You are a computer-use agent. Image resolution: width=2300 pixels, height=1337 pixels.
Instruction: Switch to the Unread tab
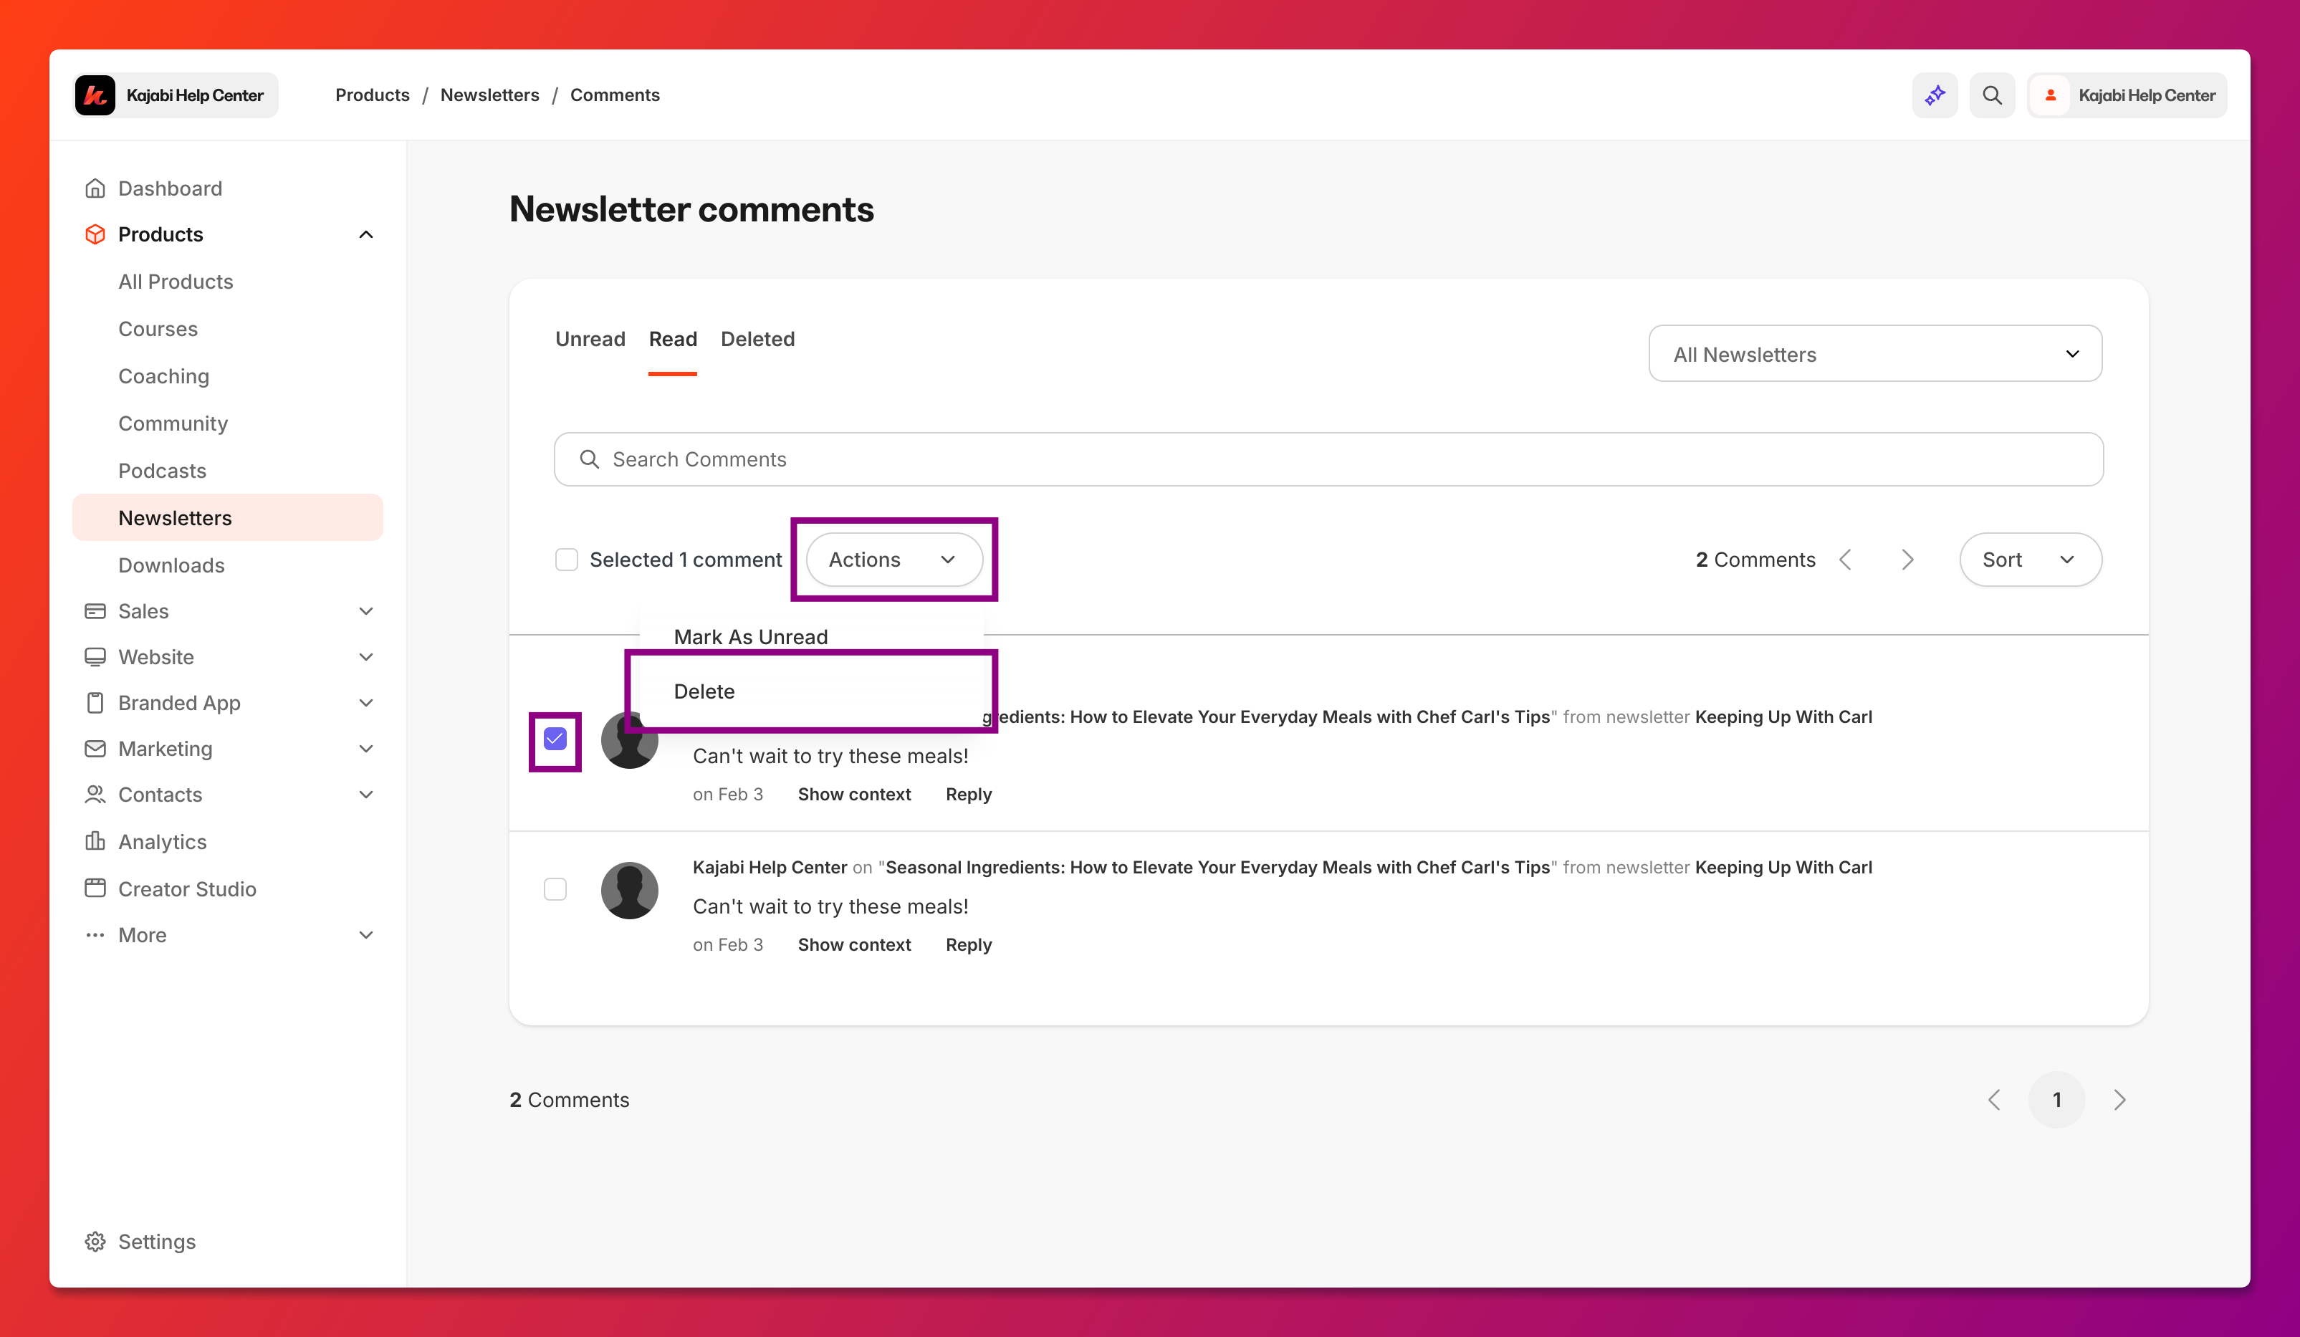pos(590,340)
